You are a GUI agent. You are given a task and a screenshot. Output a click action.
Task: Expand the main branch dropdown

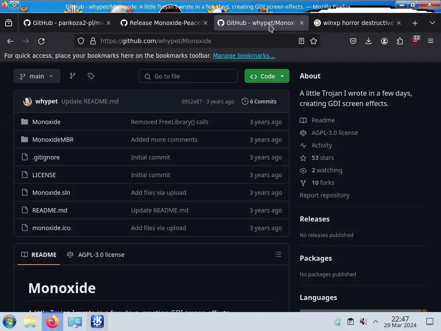pos(37,76)
